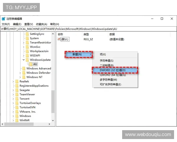This screenshot has height=142, width=177.
Task: Open the 编辑(E) menu
Action: tap(17, 24)
